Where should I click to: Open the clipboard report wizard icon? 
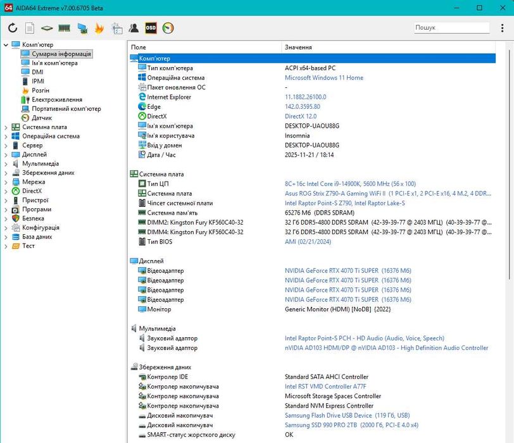pos(116,28)
